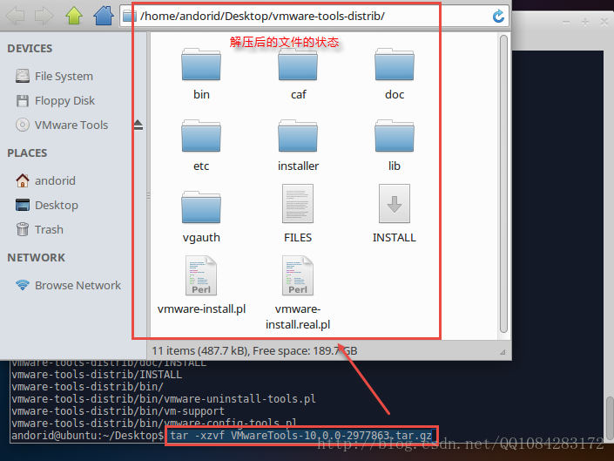
Task: Click the Browse Network wifi icon
Action: [x=23, y=285]
